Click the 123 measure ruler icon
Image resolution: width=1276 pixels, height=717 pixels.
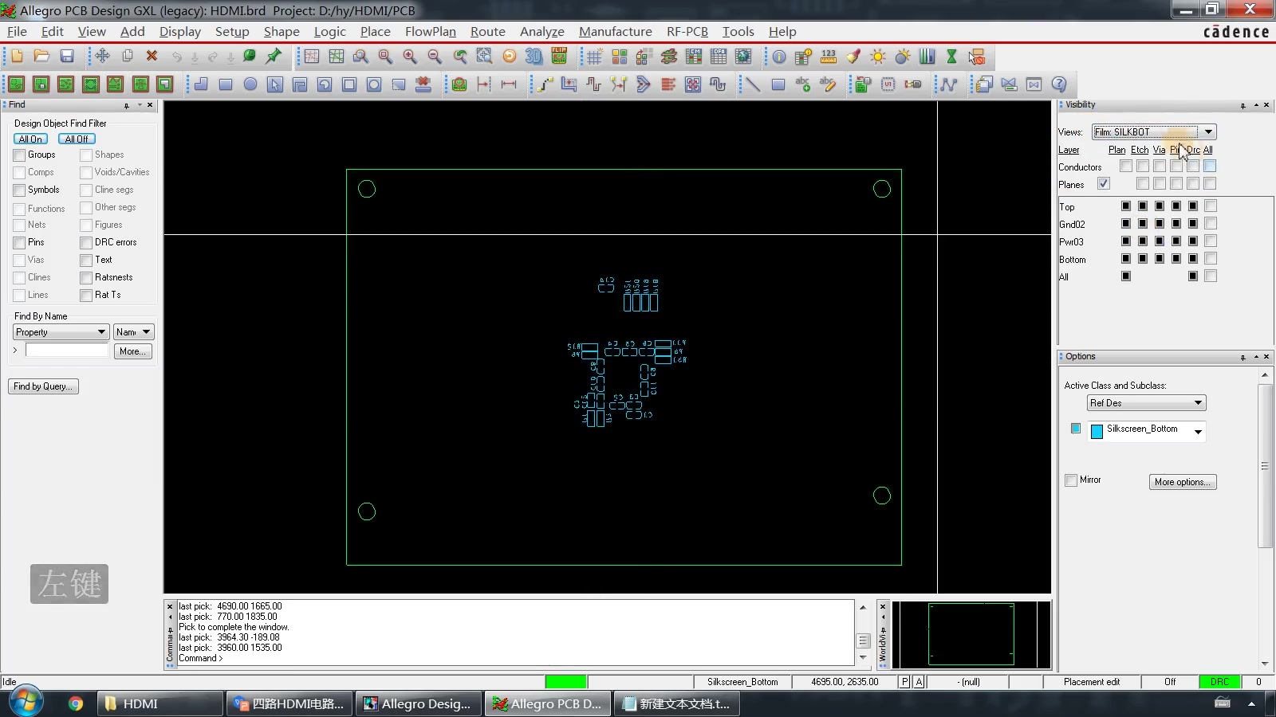[x=829, y=57]
